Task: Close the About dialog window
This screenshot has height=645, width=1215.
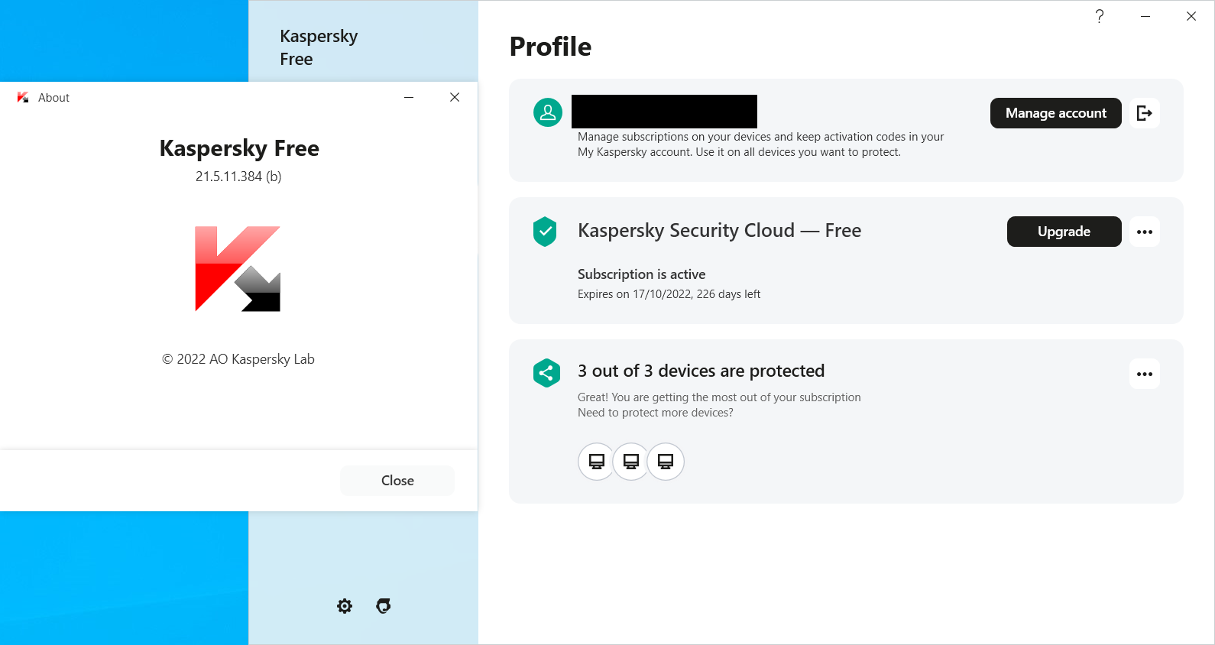Action: [x=455, y=97]
